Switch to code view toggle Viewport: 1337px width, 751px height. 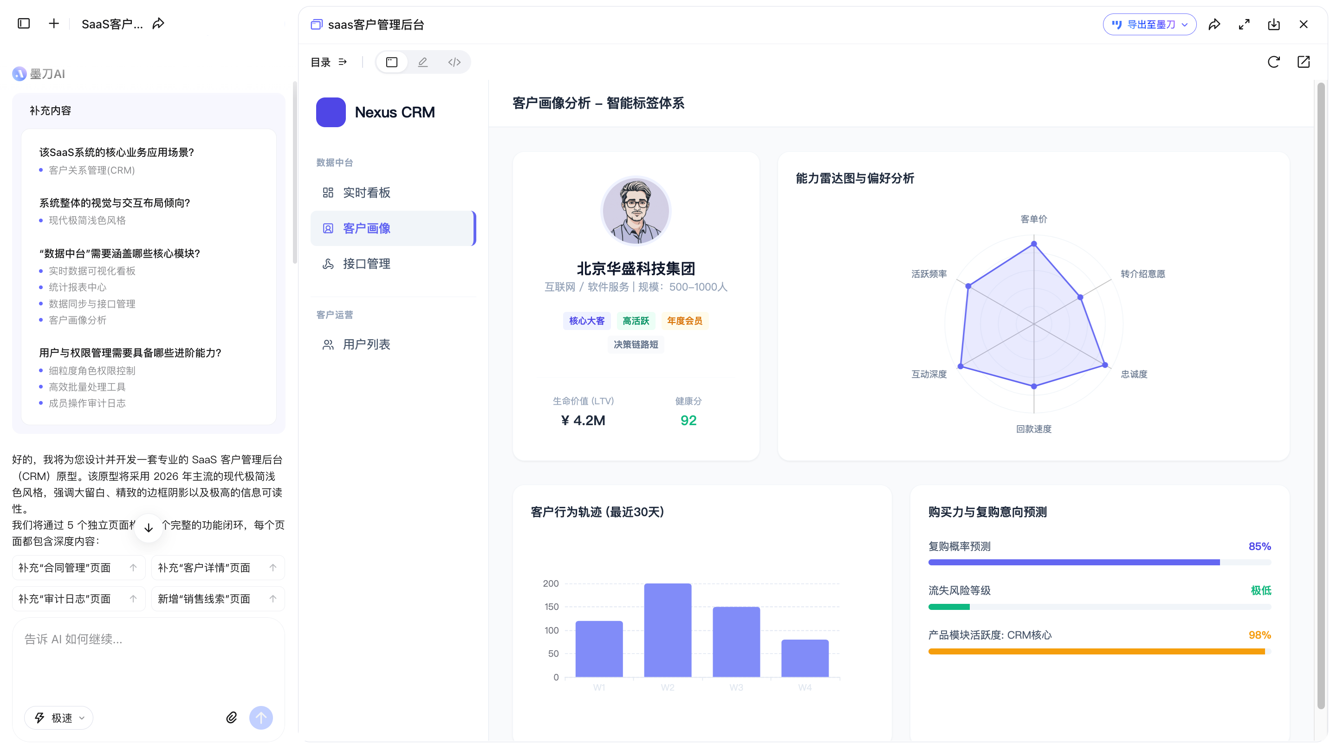click(x=454, y=62)
